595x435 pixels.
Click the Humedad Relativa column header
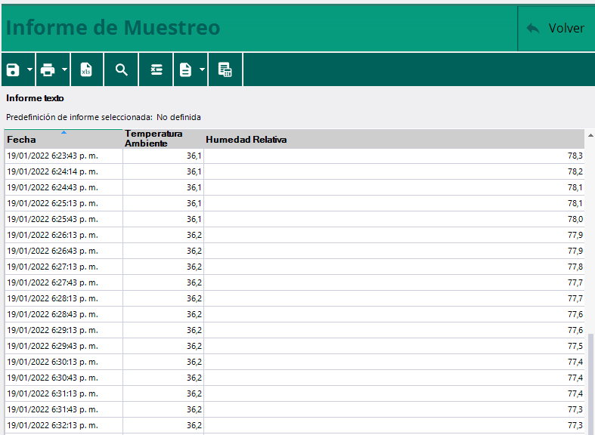click(x=393, y=140)
